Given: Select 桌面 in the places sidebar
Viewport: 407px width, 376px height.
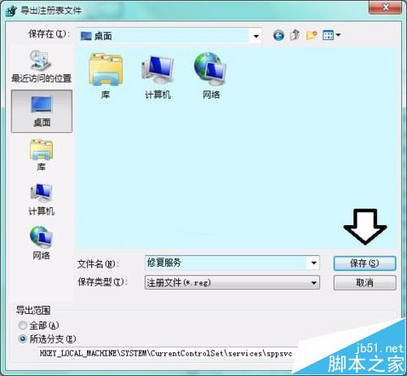Looking at the screenshot, I should coord(42,111).
